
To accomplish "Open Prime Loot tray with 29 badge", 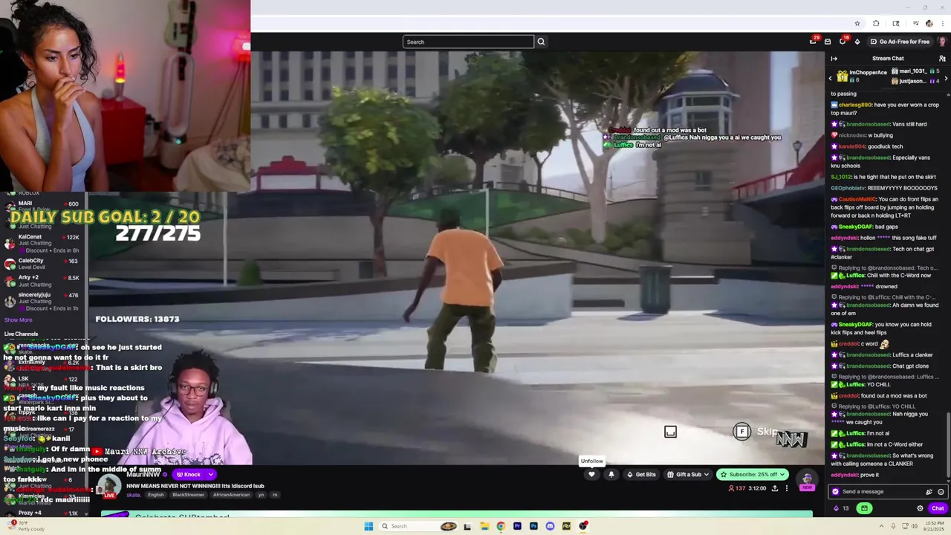I will coord(813,42).
